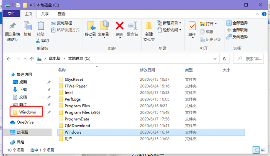The height and width of the screenshot is (156, 270).
Task: Click the Back navigation arrow
Action: [x=8, y=59]
